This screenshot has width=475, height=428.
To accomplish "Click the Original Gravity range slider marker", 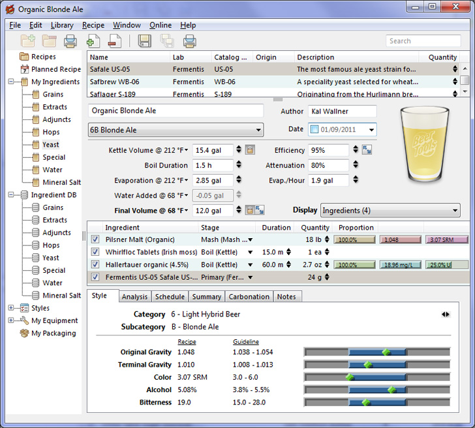I will 386,352.
